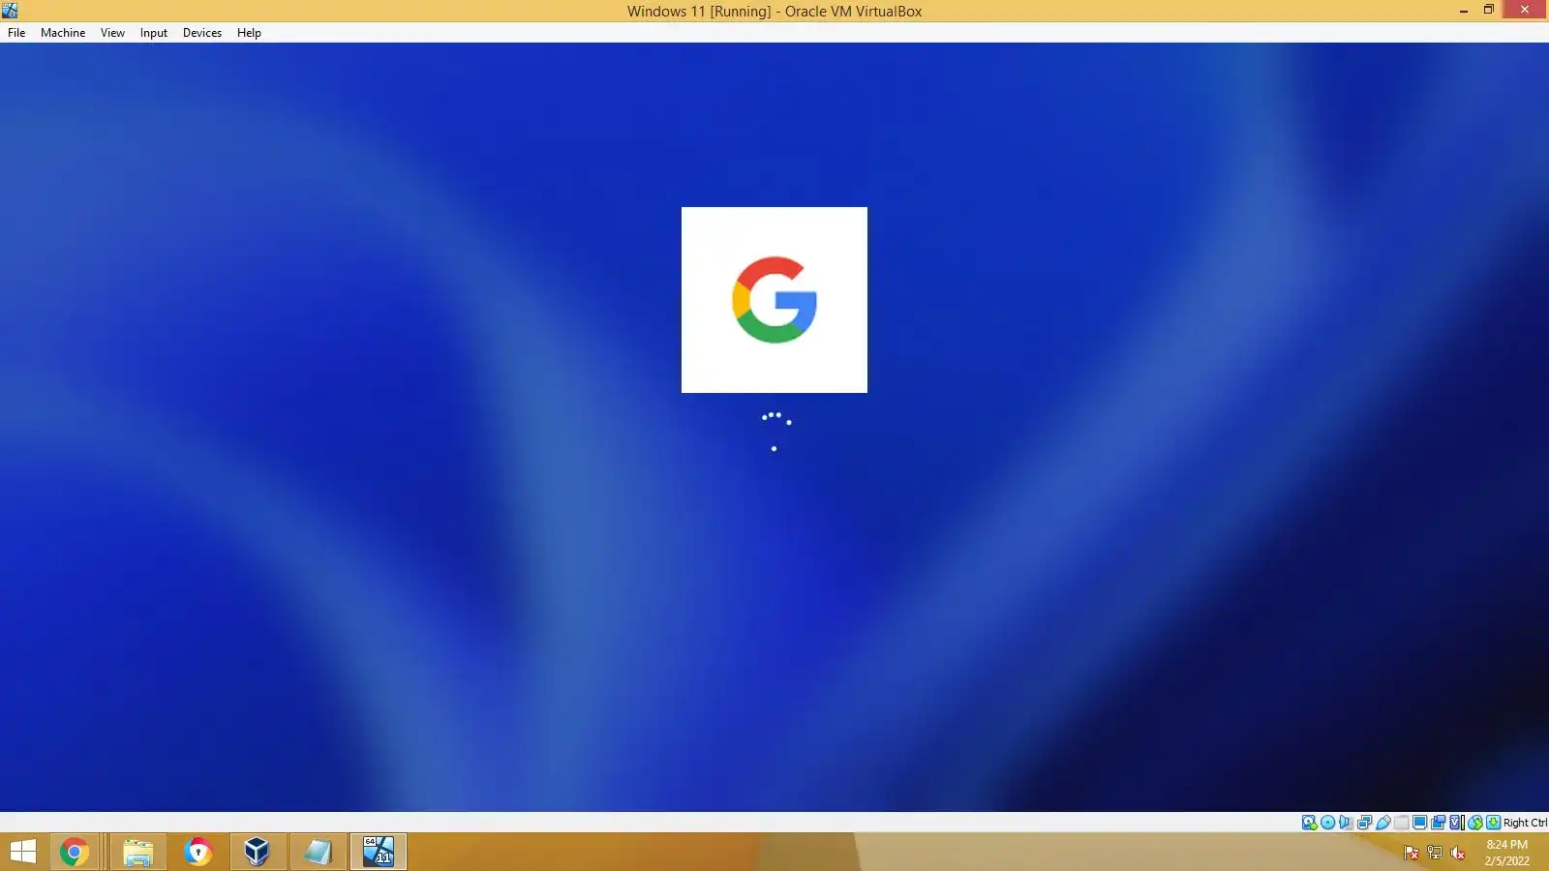The image size is (1549, 871).
Task: Click the greyed shared folders status icon
Action: coord(1401,823)
